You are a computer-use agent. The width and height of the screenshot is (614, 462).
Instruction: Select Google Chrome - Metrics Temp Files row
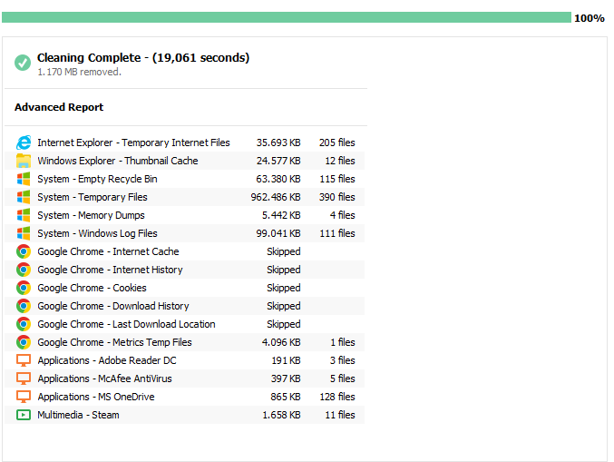(184, 342)
